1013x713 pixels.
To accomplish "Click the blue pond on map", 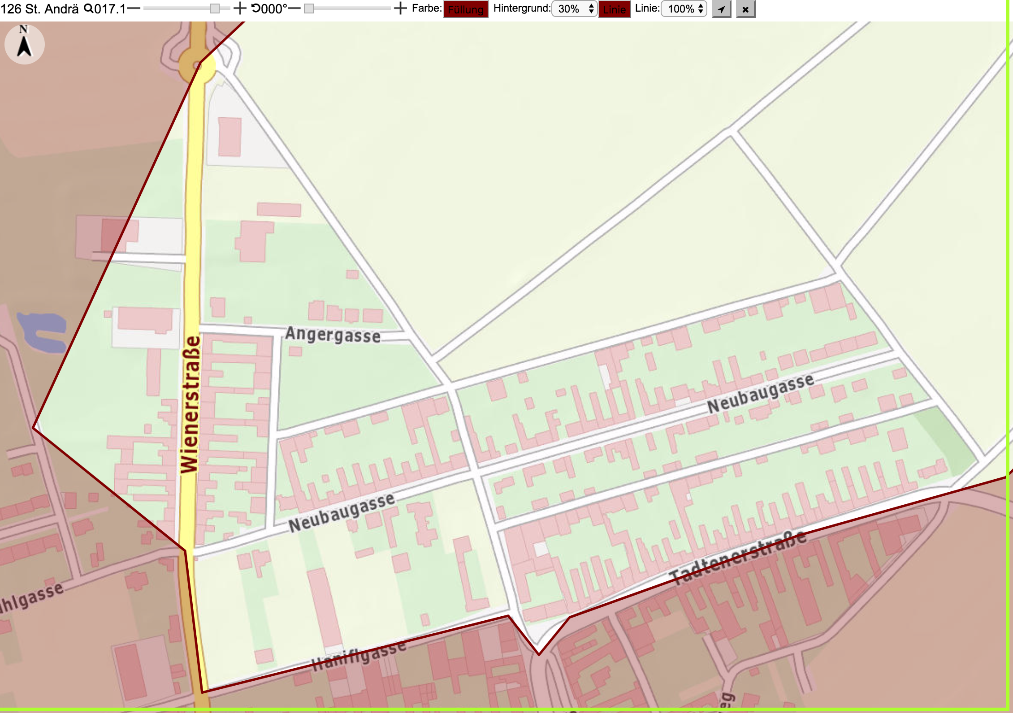I will pyautogui.click(x=42, y=332).
